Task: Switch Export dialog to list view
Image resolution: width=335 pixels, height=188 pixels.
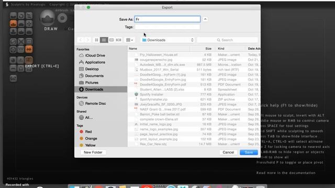Action: (x=104, y=40)
